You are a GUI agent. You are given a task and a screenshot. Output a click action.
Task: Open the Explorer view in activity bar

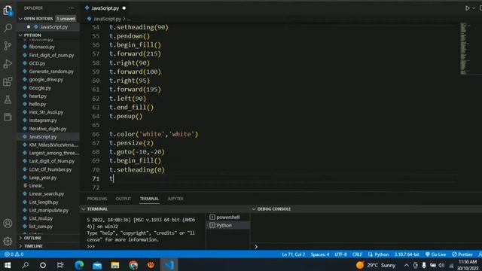[8, 11]
